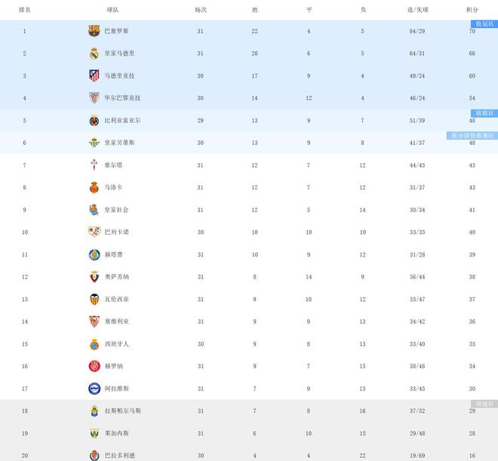Click the Real Sociedad crest icon
Screen dimensions: 498x461
[94, 210]
